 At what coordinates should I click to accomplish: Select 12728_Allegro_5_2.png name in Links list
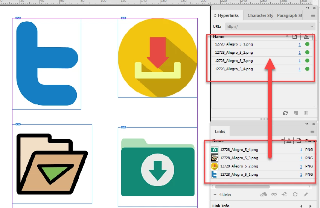tap(239, 166)
